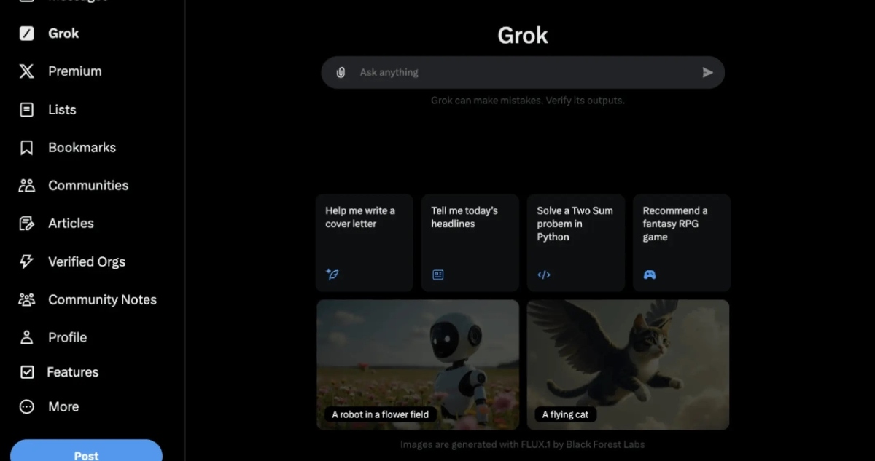Open Community Notes icon
Screen dimensions: 875x461
pos(27,299)
